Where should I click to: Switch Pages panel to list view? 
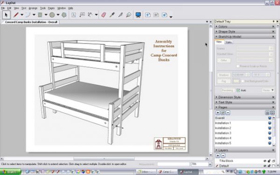pyautogui.click(x=267, y=112)
